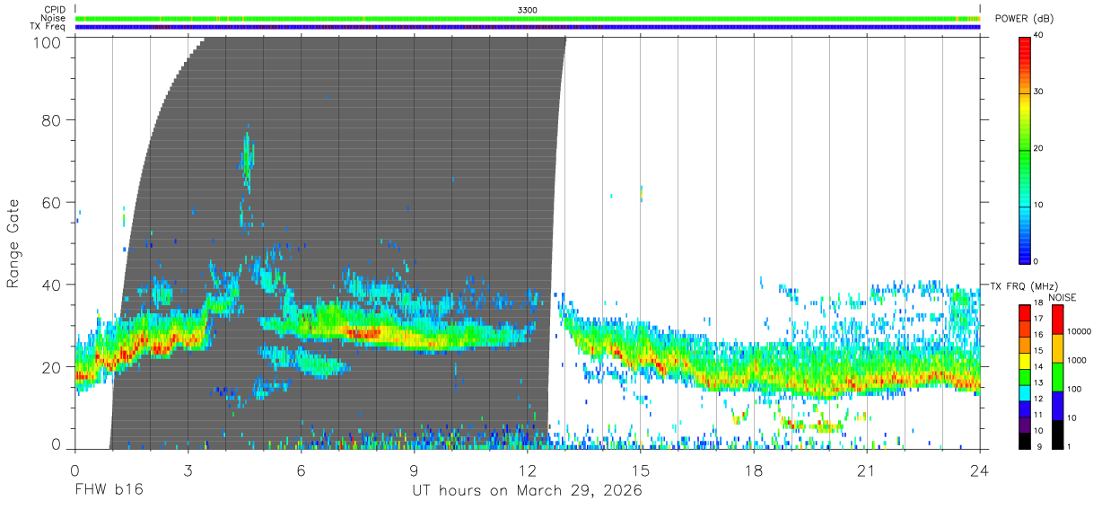Click the 21 hour label on UT time axis

(867, 470)
